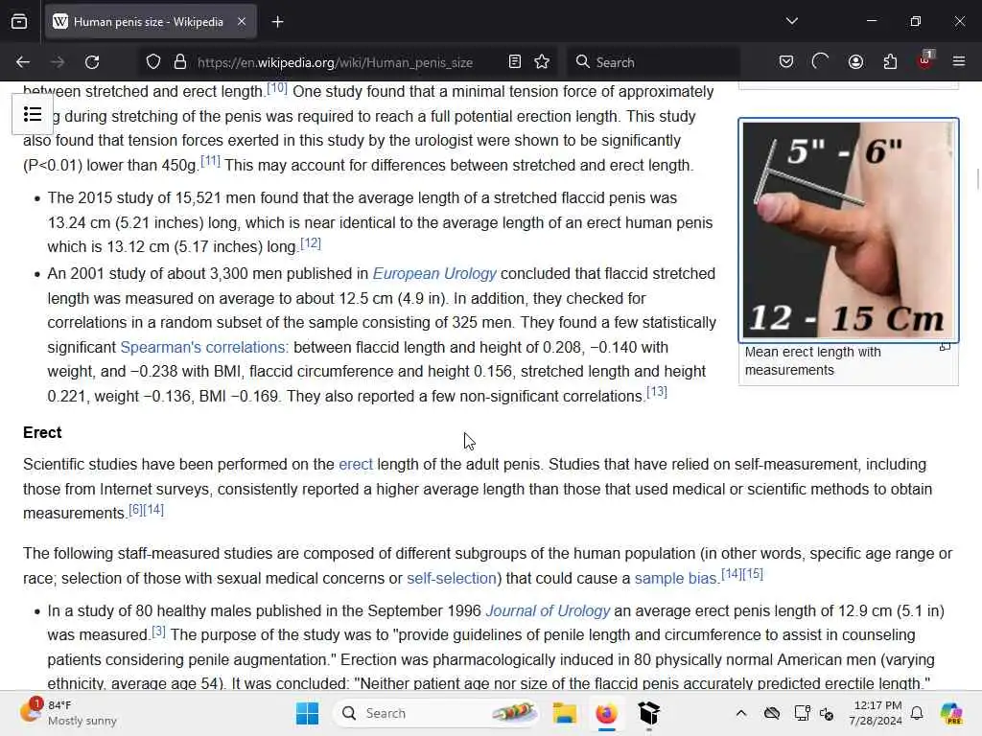This screenshot has width=982, height=736.
Task: Open citation reference [11]
Action: (210, 161)
